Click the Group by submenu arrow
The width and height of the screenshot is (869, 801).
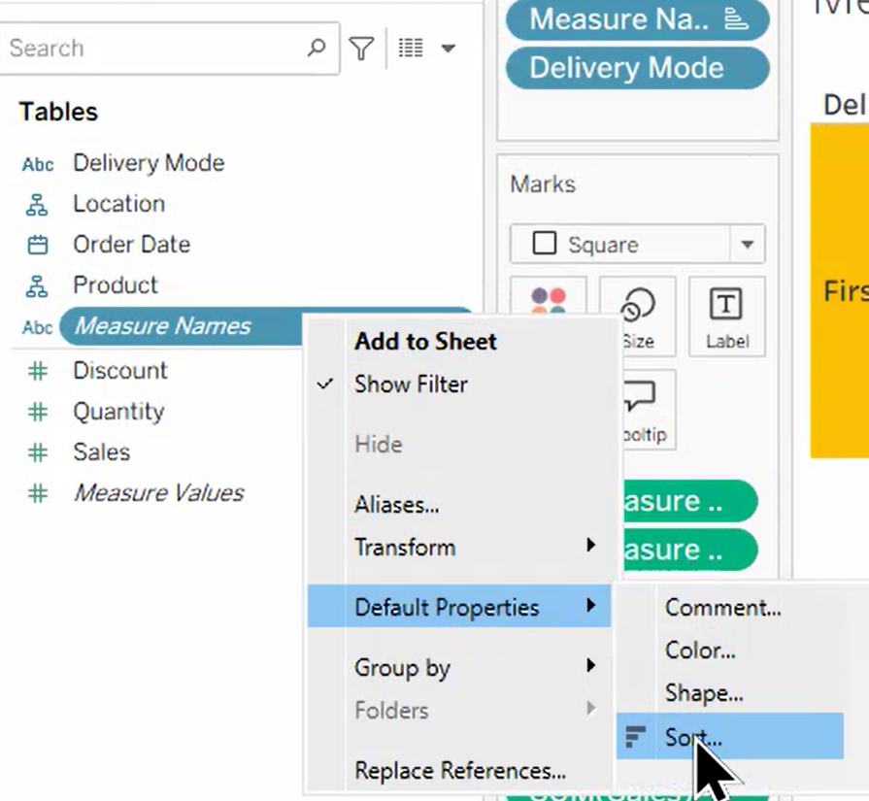pos(591,665)
